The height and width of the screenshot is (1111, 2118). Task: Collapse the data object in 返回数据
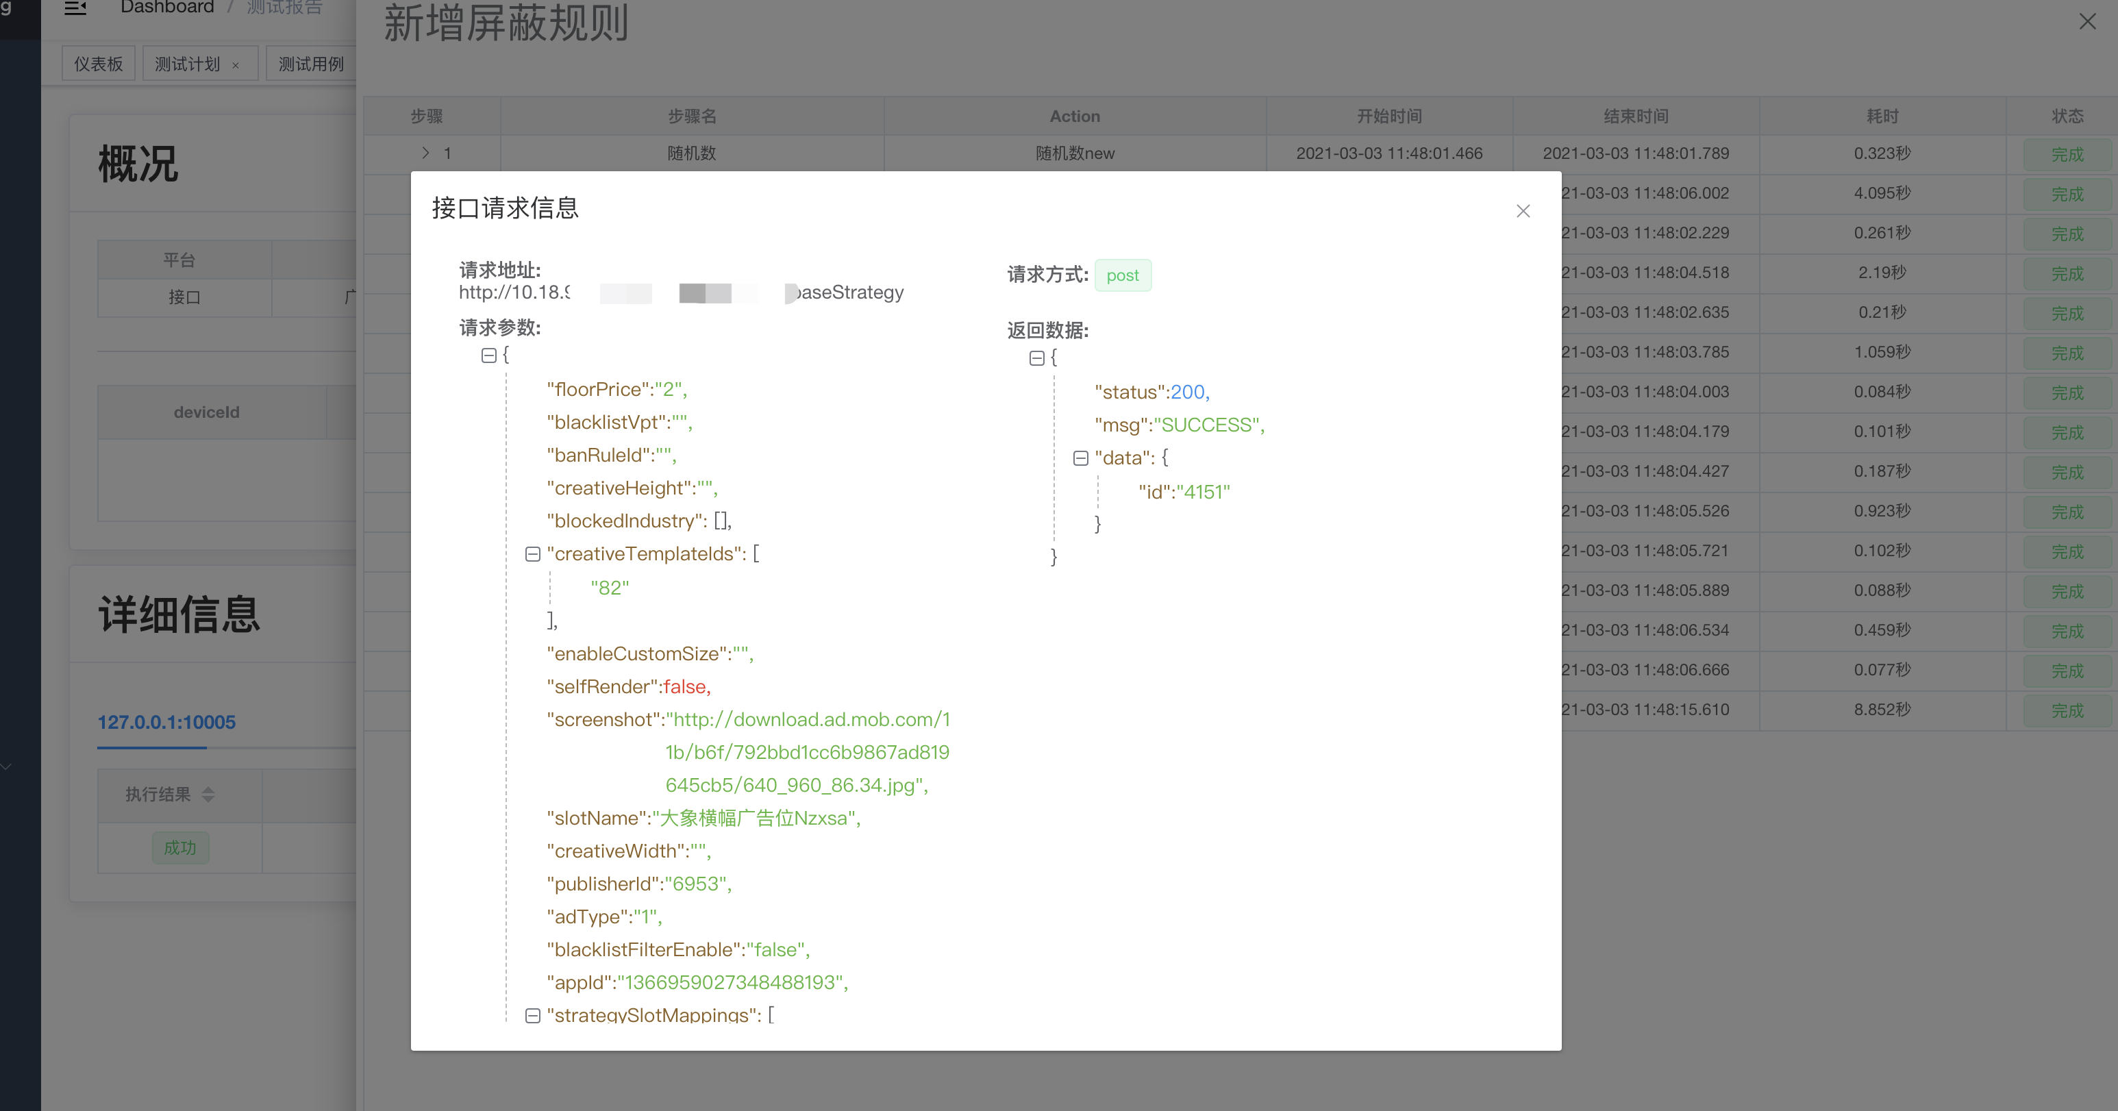(1080, 458)
